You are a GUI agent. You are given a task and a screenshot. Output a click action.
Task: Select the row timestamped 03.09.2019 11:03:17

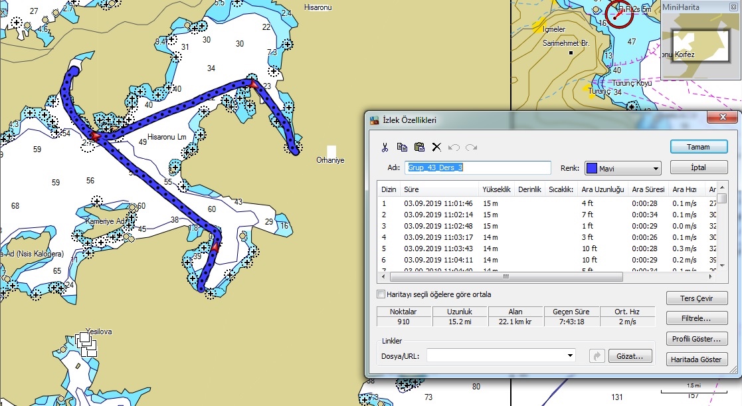tap(547, 237)
